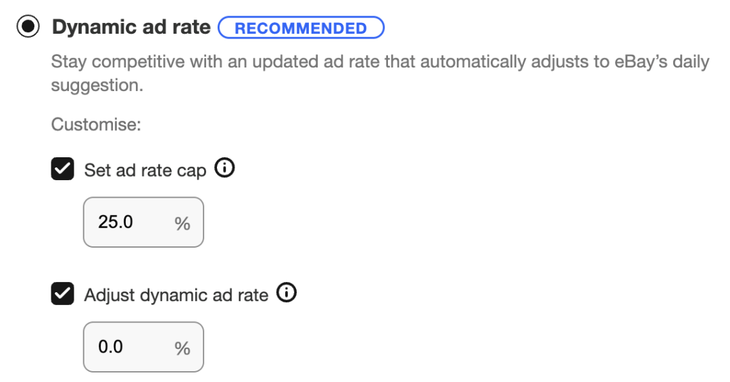Screen dimensions: 730x382
Task: Click the white checkmark on Set ad rate cap
Action: coord(63,170)
